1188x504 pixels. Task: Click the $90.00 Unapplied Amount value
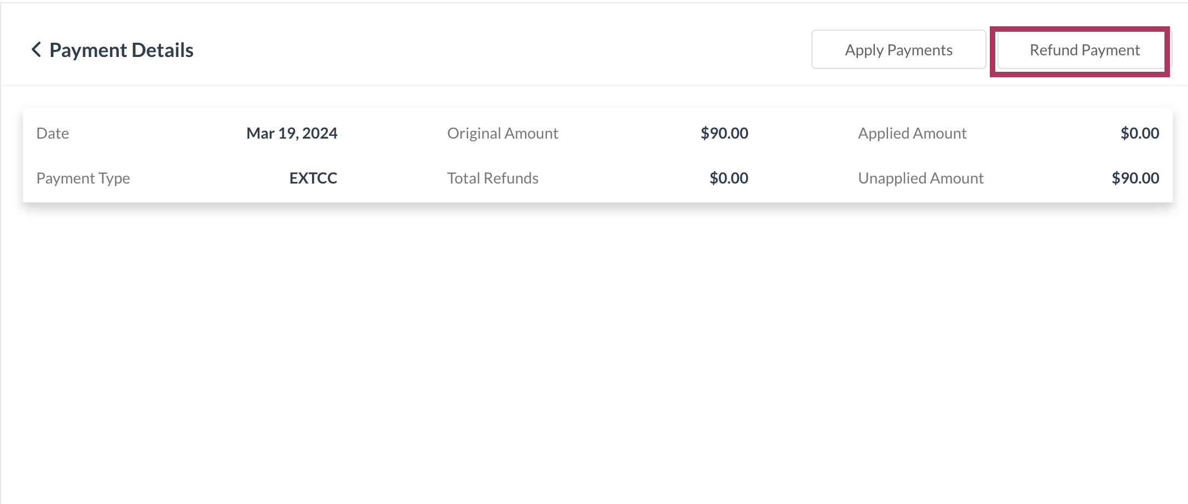click(x=1135, y=178)
